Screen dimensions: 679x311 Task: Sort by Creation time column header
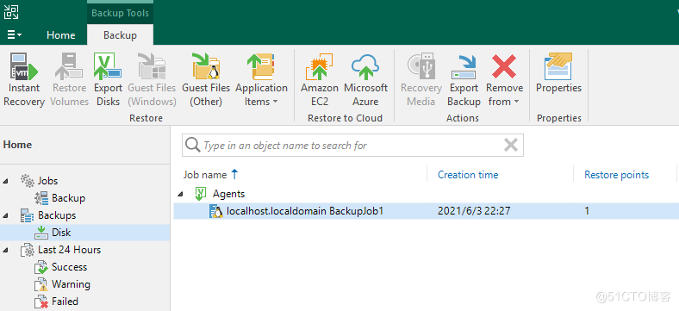point(468,175)
